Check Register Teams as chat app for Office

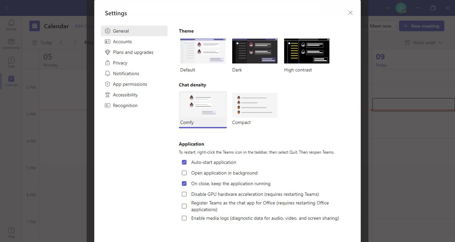[x=184, y=206]
